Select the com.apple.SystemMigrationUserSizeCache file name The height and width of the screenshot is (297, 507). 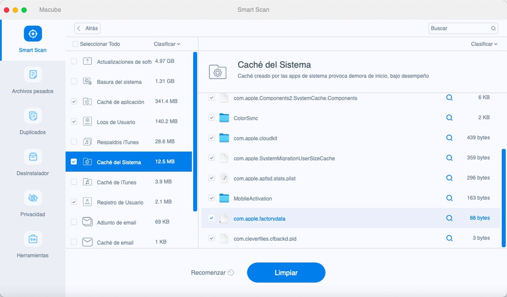(284, 158)
